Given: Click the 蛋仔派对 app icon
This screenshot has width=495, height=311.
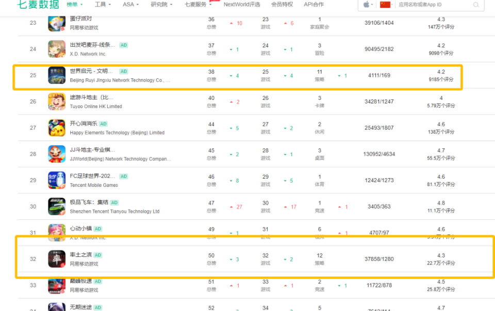Looking at the screenshot, I should tap(57, 23).
